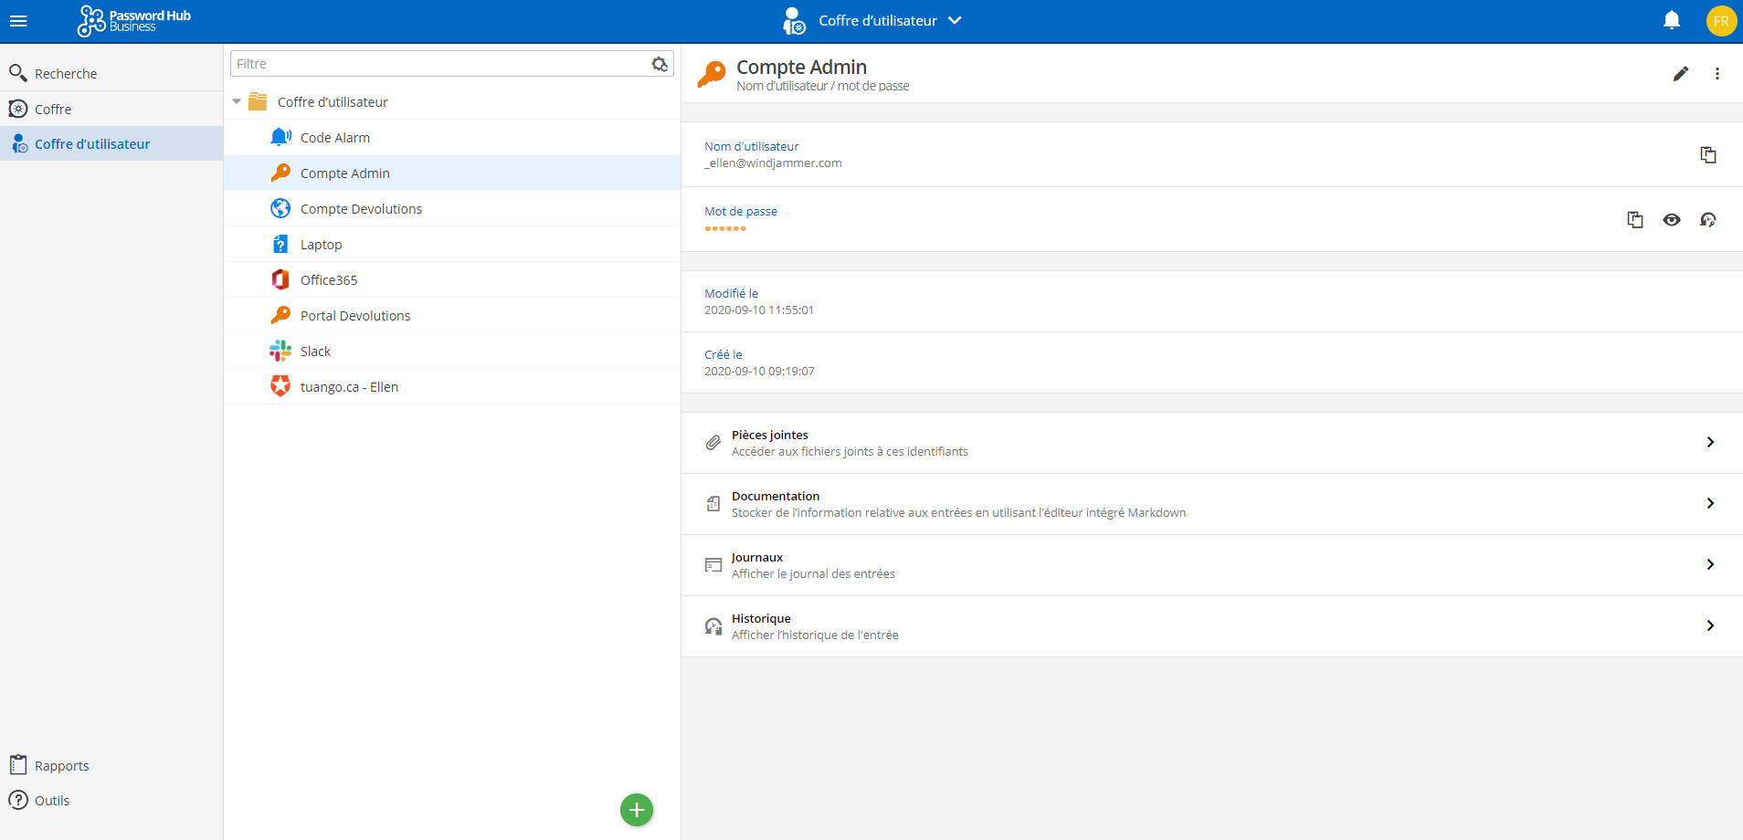The height and width of the screenshot is (840, 1743).
Task: Click the pencil edit icon
Action: 1681,74
